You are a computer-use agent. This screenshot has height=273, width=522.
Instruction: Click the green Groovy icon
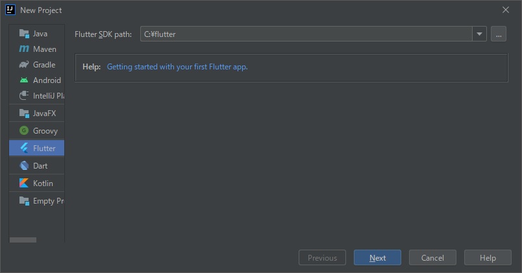pyautogui.click(x=24, y=130)
